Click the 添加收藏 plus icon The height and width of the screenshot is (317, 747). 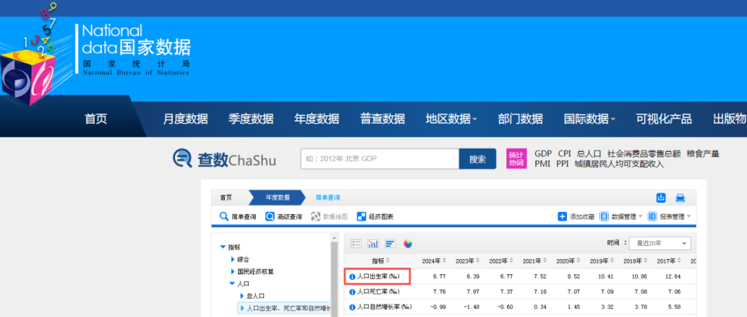pyautogui.click(x=562, y=217)
